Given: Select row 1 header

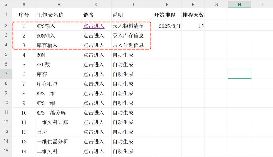Looking at the screenshot, I should [6, 14].
